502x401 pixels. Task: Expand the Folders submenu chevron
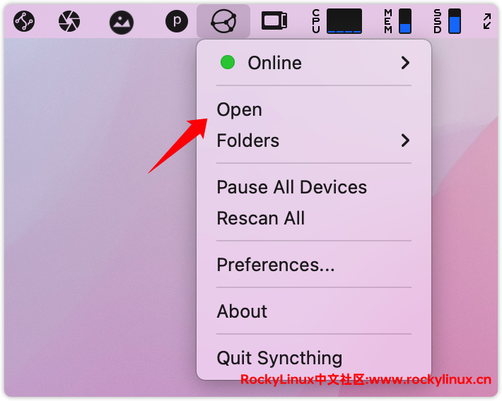[x=405, y=140]
